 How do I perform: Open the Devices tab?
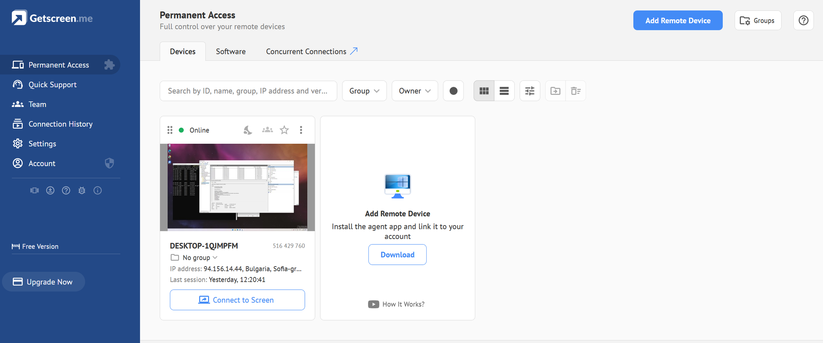click(183, 51)
